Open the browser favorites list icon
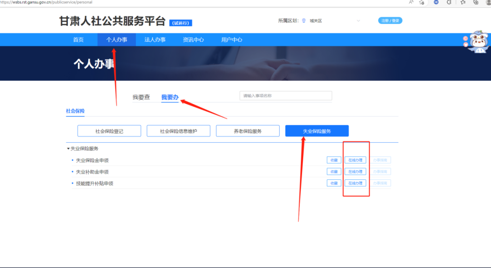The height and width of the screenshot is (268, 491). (463, 2)
